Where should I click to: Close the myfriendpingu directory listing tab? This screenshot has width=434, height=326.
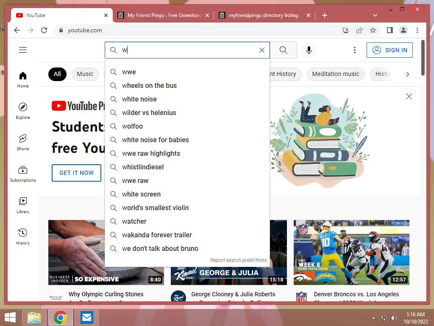tap(309, 15)
